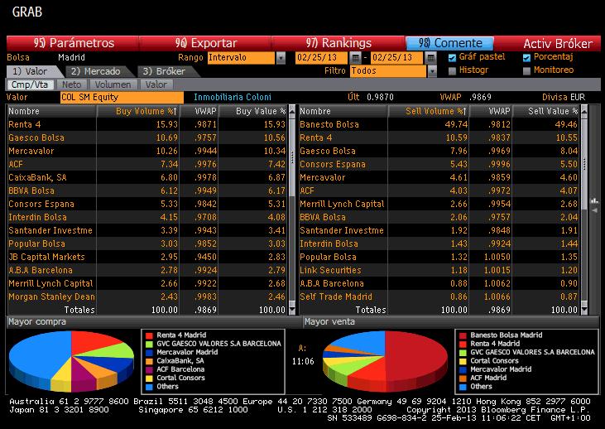Open calendar icon for start date
The image size is (605, 429).
(x=355, y=58)
